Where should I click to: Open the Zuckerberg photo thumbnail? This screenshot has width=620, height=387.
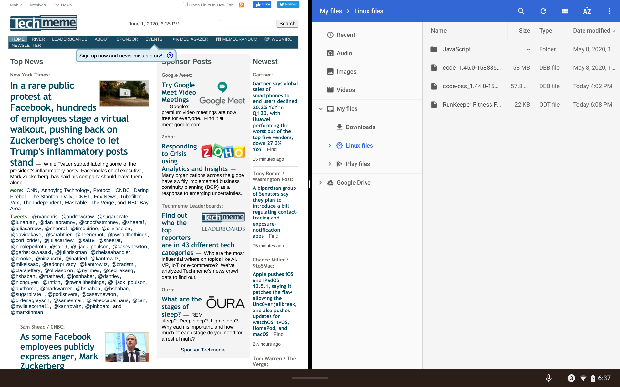[x=127, y=347]
